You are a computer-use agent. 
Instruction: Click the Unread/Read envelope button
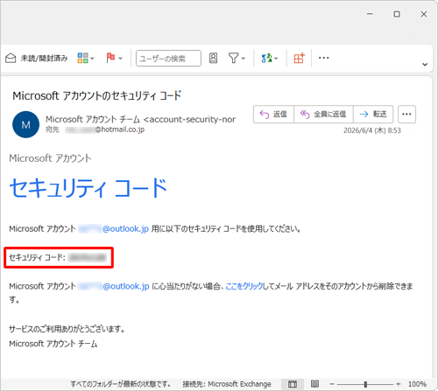pos(36,59)
